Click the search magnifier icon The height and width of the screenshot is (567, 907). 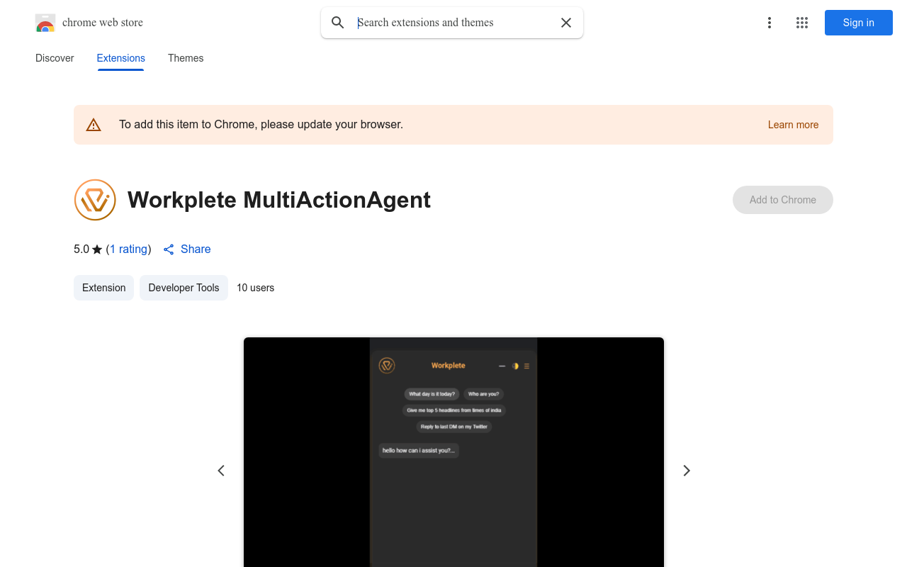click(x=338, y=23)
